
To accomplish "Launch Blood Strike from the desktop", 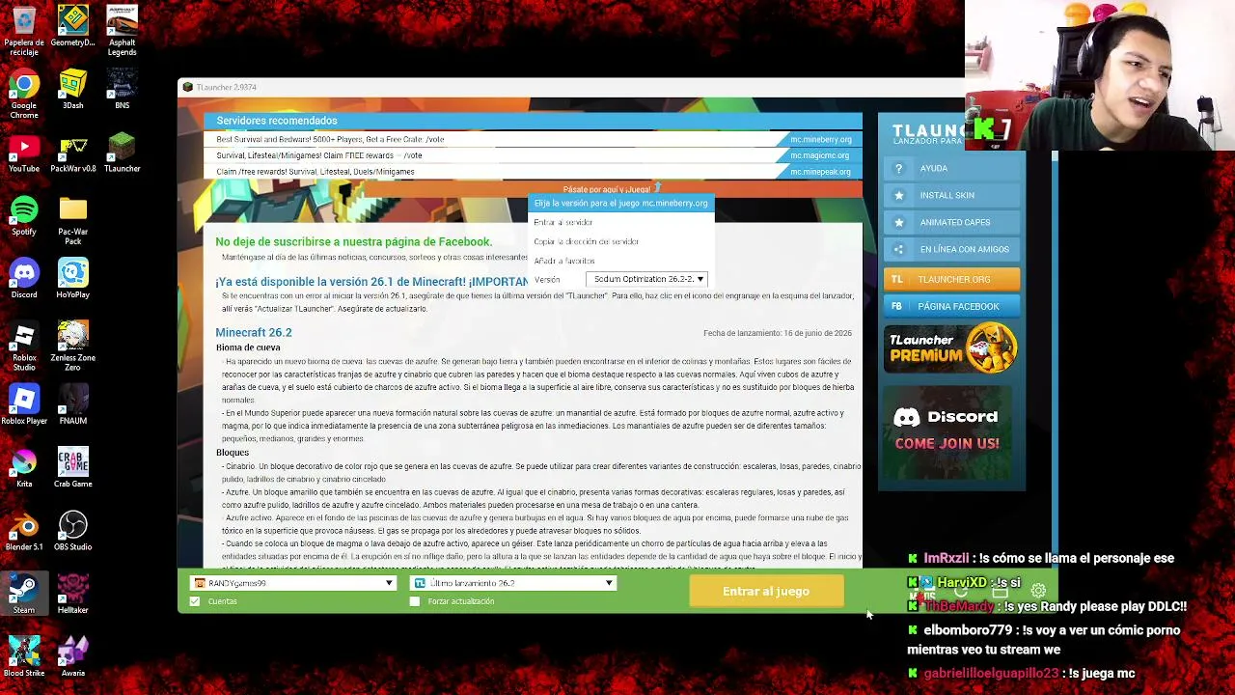I will tap(24, 658).
